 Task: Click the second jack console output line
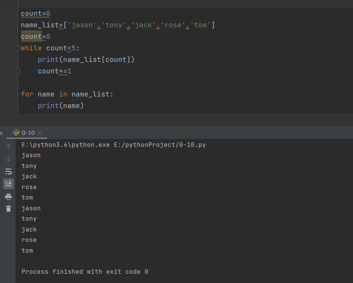coord(29,230)
